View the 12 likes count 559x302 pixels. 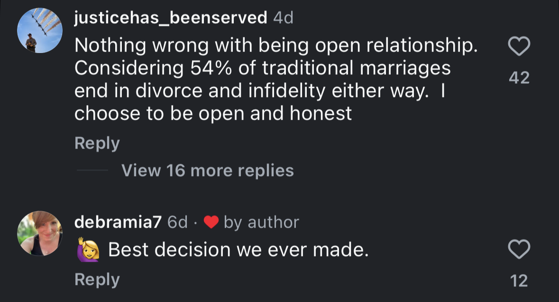pyautogui.click(x=519, y=281)
